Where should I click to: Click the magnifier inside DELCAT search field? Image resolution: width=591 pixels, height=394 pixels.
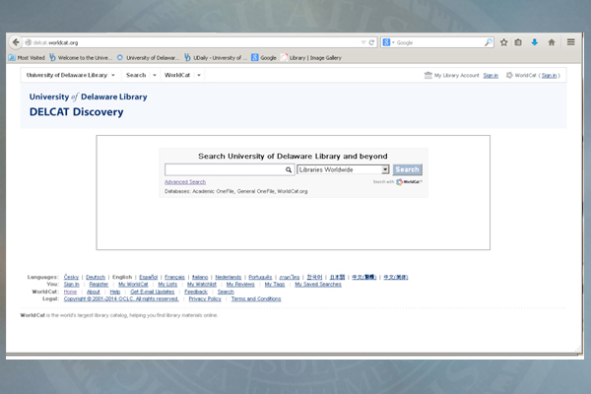tap(289, 170)
